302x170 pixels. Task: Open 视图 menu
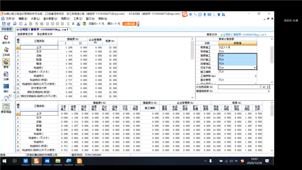click(65, 19)
